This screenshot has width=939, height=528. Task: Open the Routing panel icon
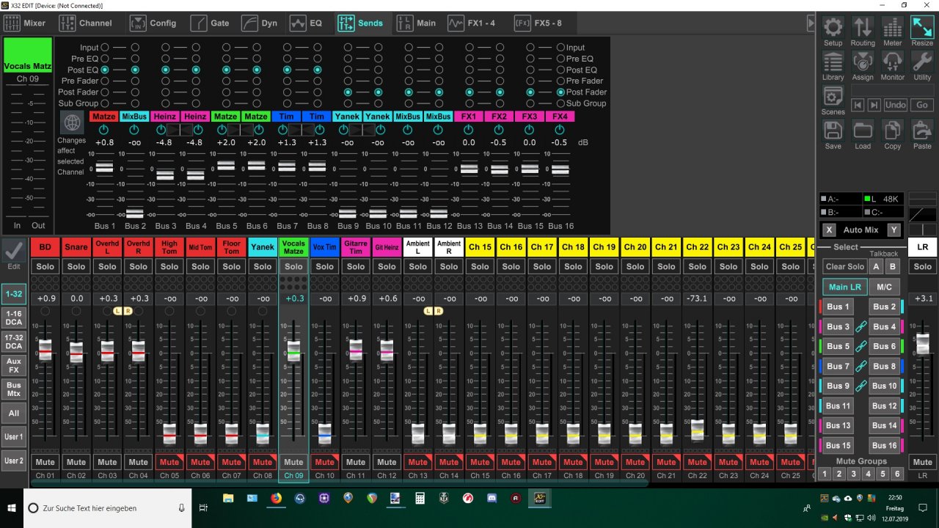(x=863, y=28)
